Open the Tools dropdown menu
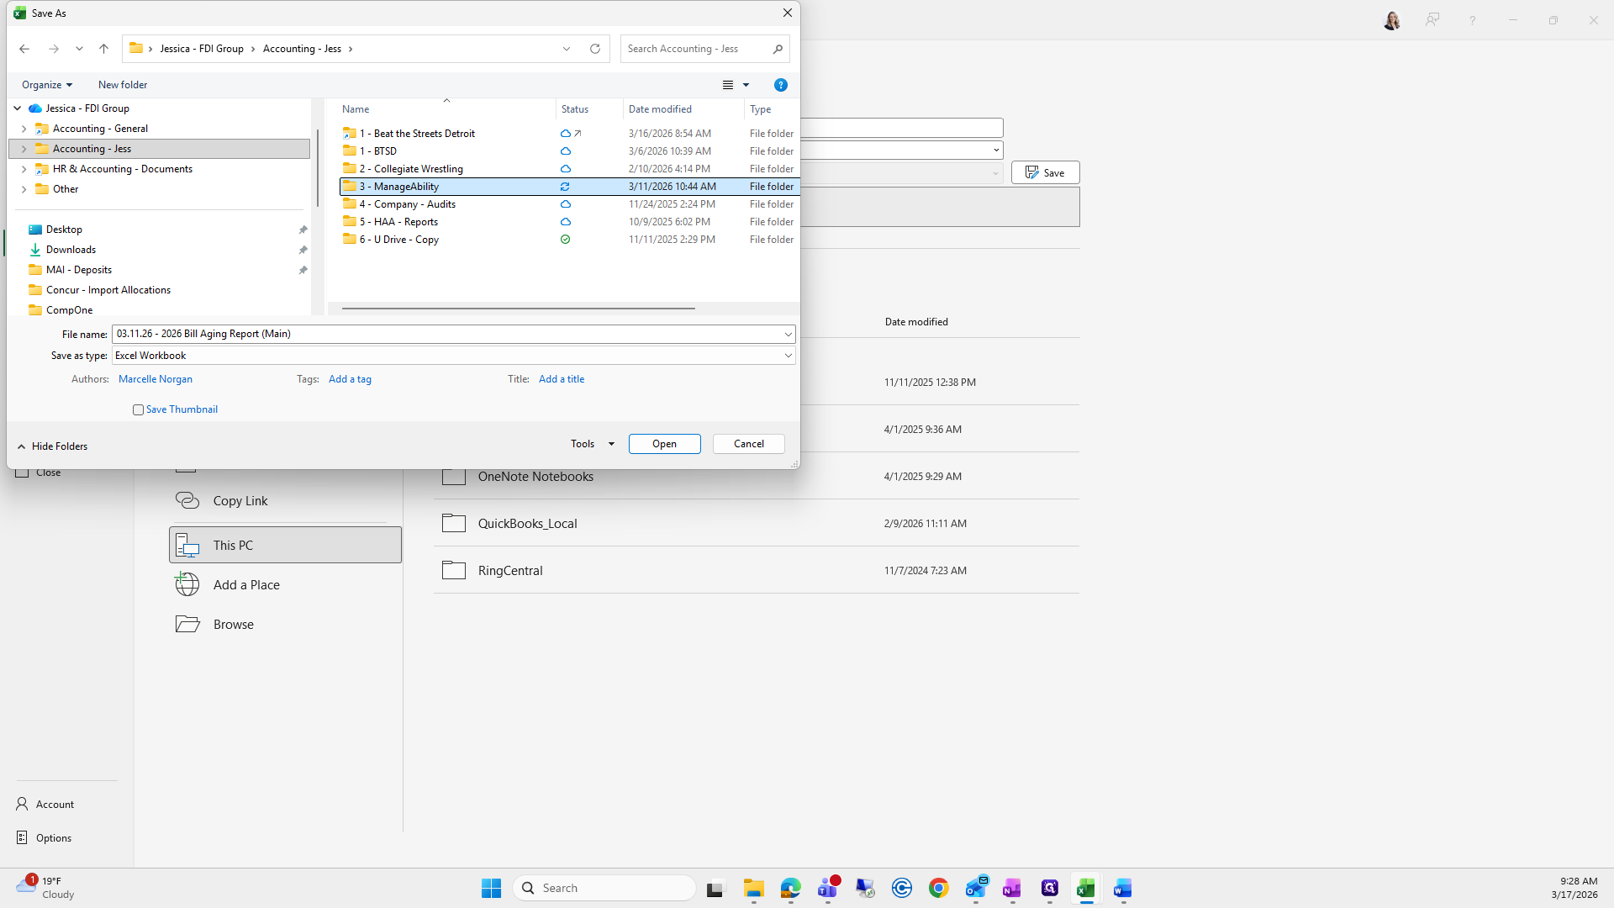1614x908 pixels. (592, 444)
